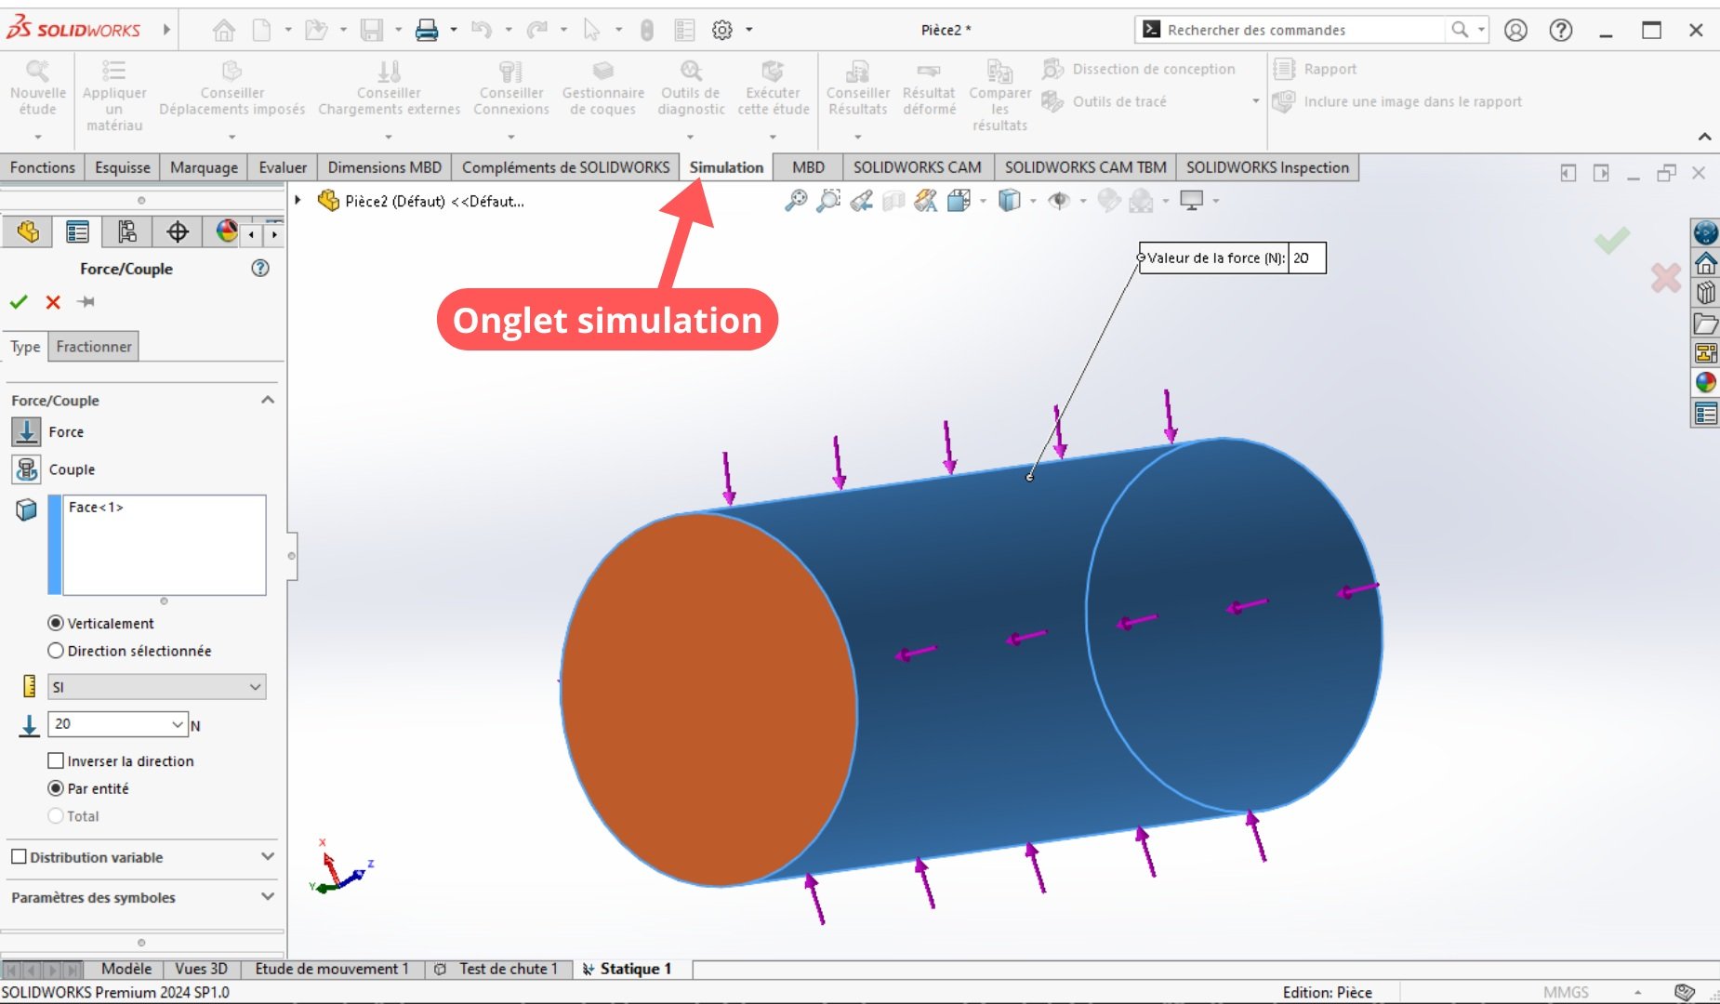Click the Save icon
The image size is (1720, 1004).
pos(372,30)
